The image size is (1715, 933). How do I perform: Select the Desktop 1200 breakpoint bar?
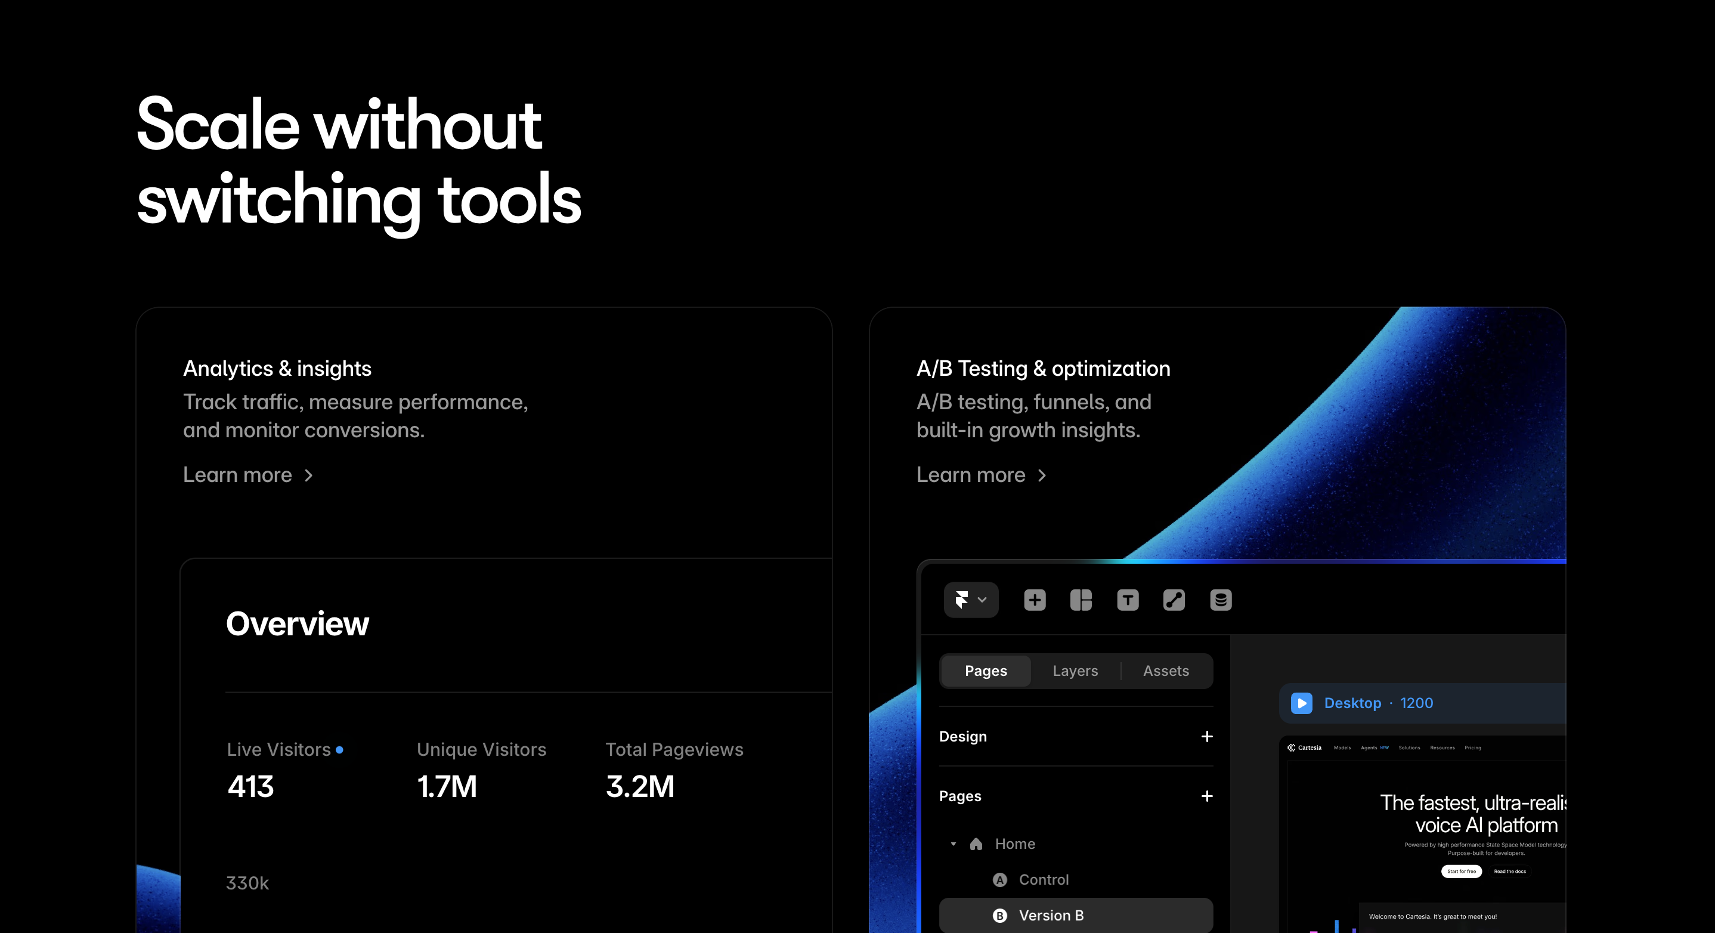coord(1378,703)
